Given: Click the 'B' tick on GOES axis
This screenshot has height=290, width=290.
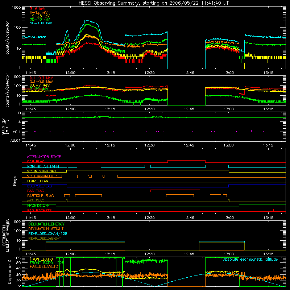Looking at the screenshot, I should coord(20,113).
